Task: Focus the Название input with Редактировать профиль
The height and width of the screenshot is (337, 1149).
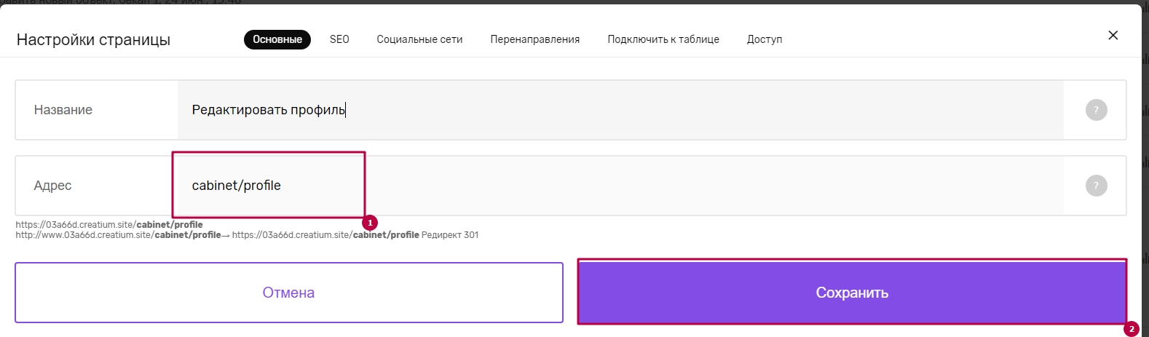Action: pyautogui.click(x=620, y=110)
